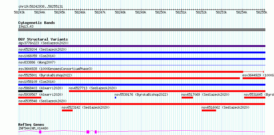Click the esv3644929 variant label
The width and height of the screenshot is (274, 135).
click(x=258, y=75)
